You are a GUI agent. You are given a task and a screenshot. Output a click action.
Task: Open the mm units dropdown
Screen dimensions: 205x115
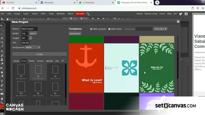(x=33, y=34)
